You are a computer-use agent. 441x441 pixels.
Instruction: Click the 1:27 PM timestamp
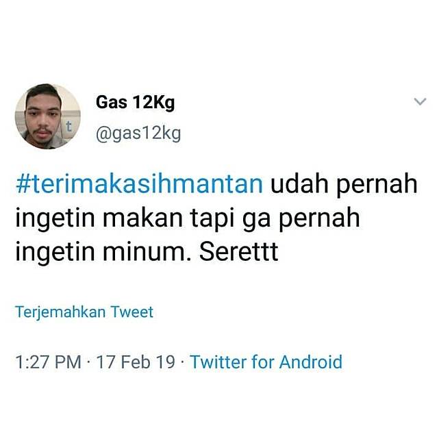[x=49, y=362]
